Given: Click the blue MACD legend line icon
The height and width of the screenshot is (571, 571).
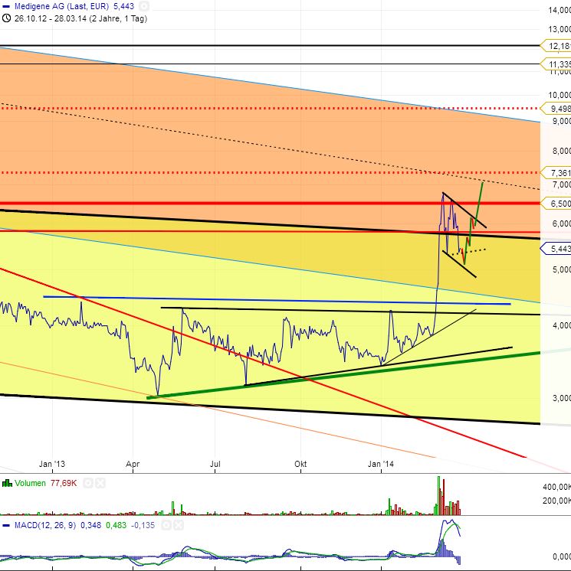Looking at the screenshot, I should click(6, 526).
